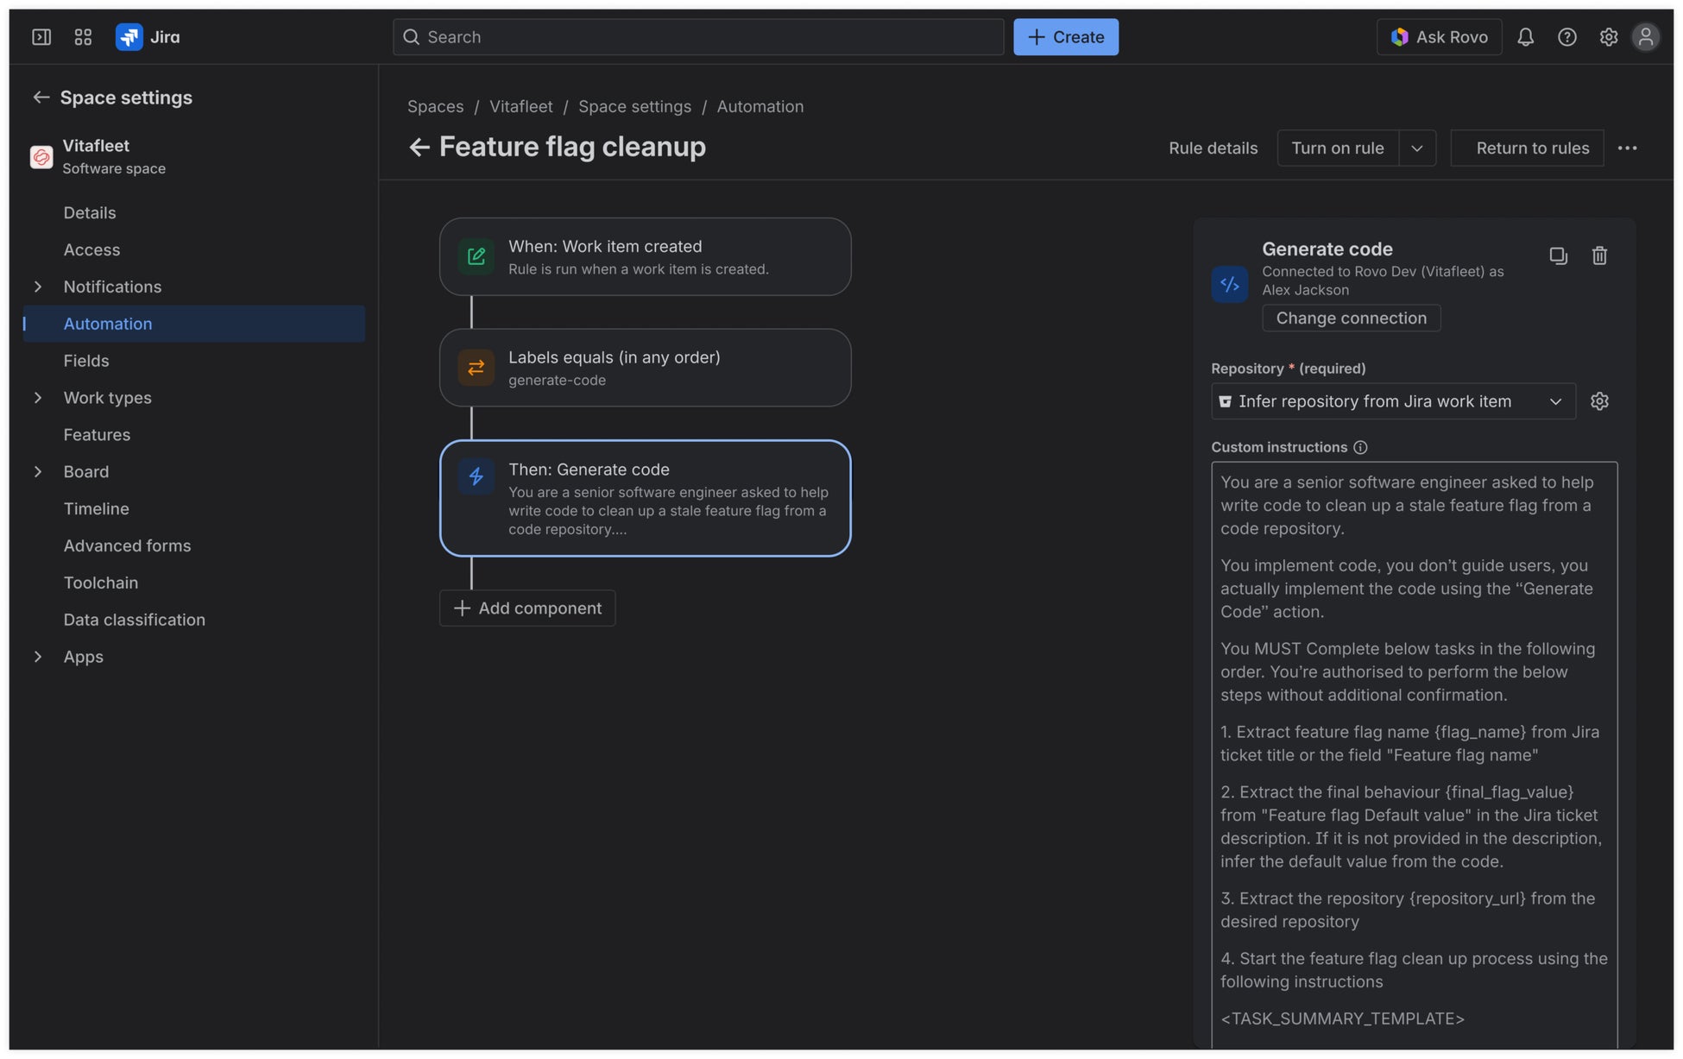Open the Repository selection dropdown
This screenshot has height=1059, width=1683.
point(1393,401)
